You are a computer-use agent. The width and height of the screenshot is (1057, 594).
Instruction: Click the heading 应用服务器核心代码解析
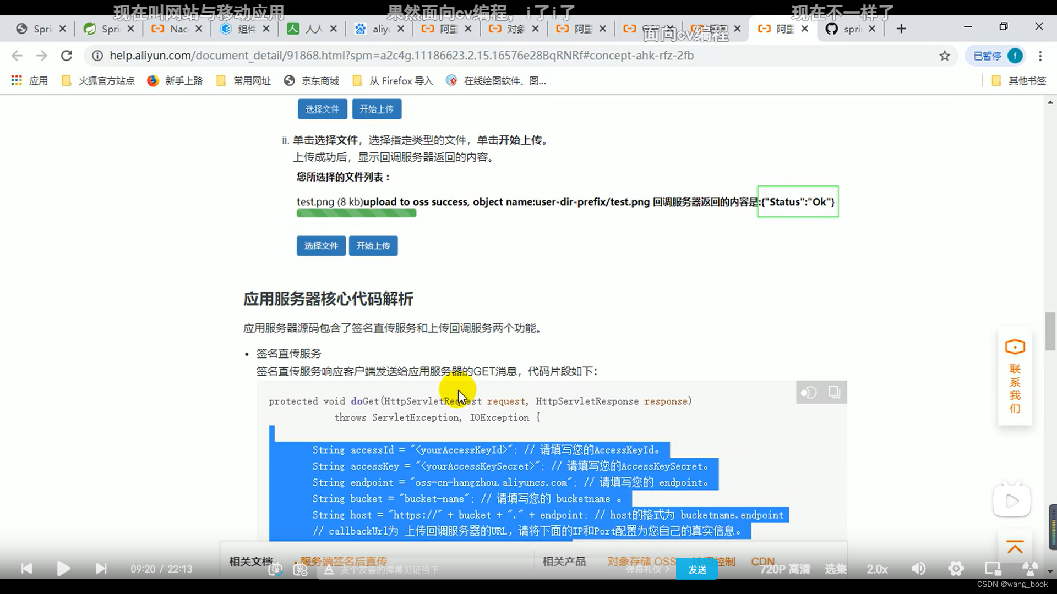[x=328, y=299]
